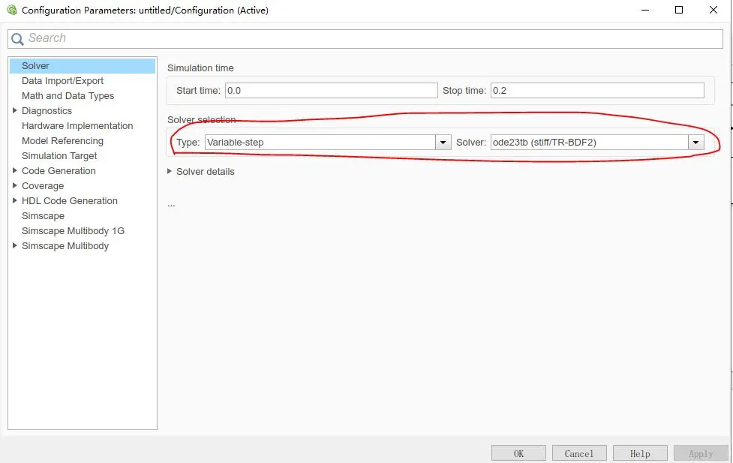
Task: Expand the Simscape Multibody tree arrow
Action: coord(14,245)
